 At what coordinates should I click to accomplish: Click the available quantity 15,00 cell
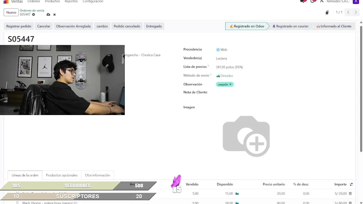tap(229, 194)
